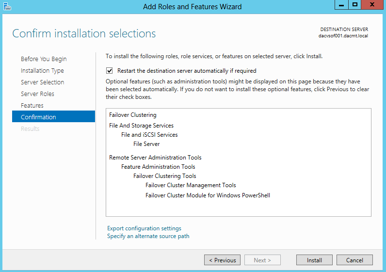Select the File Server entry
The image size is (386, 272).
coord(146,144)
